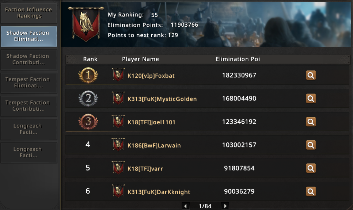353x210 pixels.
Task: Go to previous leaderboard page arrow
Action: click(x=186, y=206)
